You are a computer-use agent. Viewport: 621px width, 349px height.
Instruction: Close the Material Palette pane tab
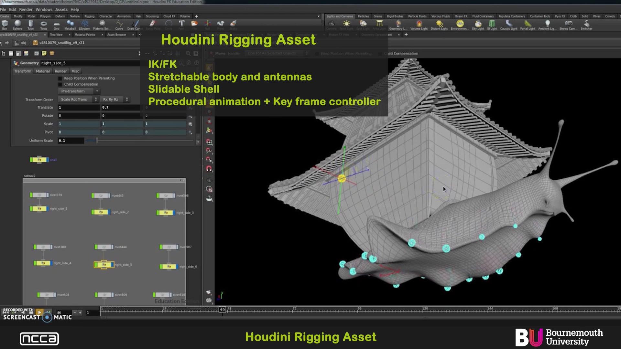[102, 35]
